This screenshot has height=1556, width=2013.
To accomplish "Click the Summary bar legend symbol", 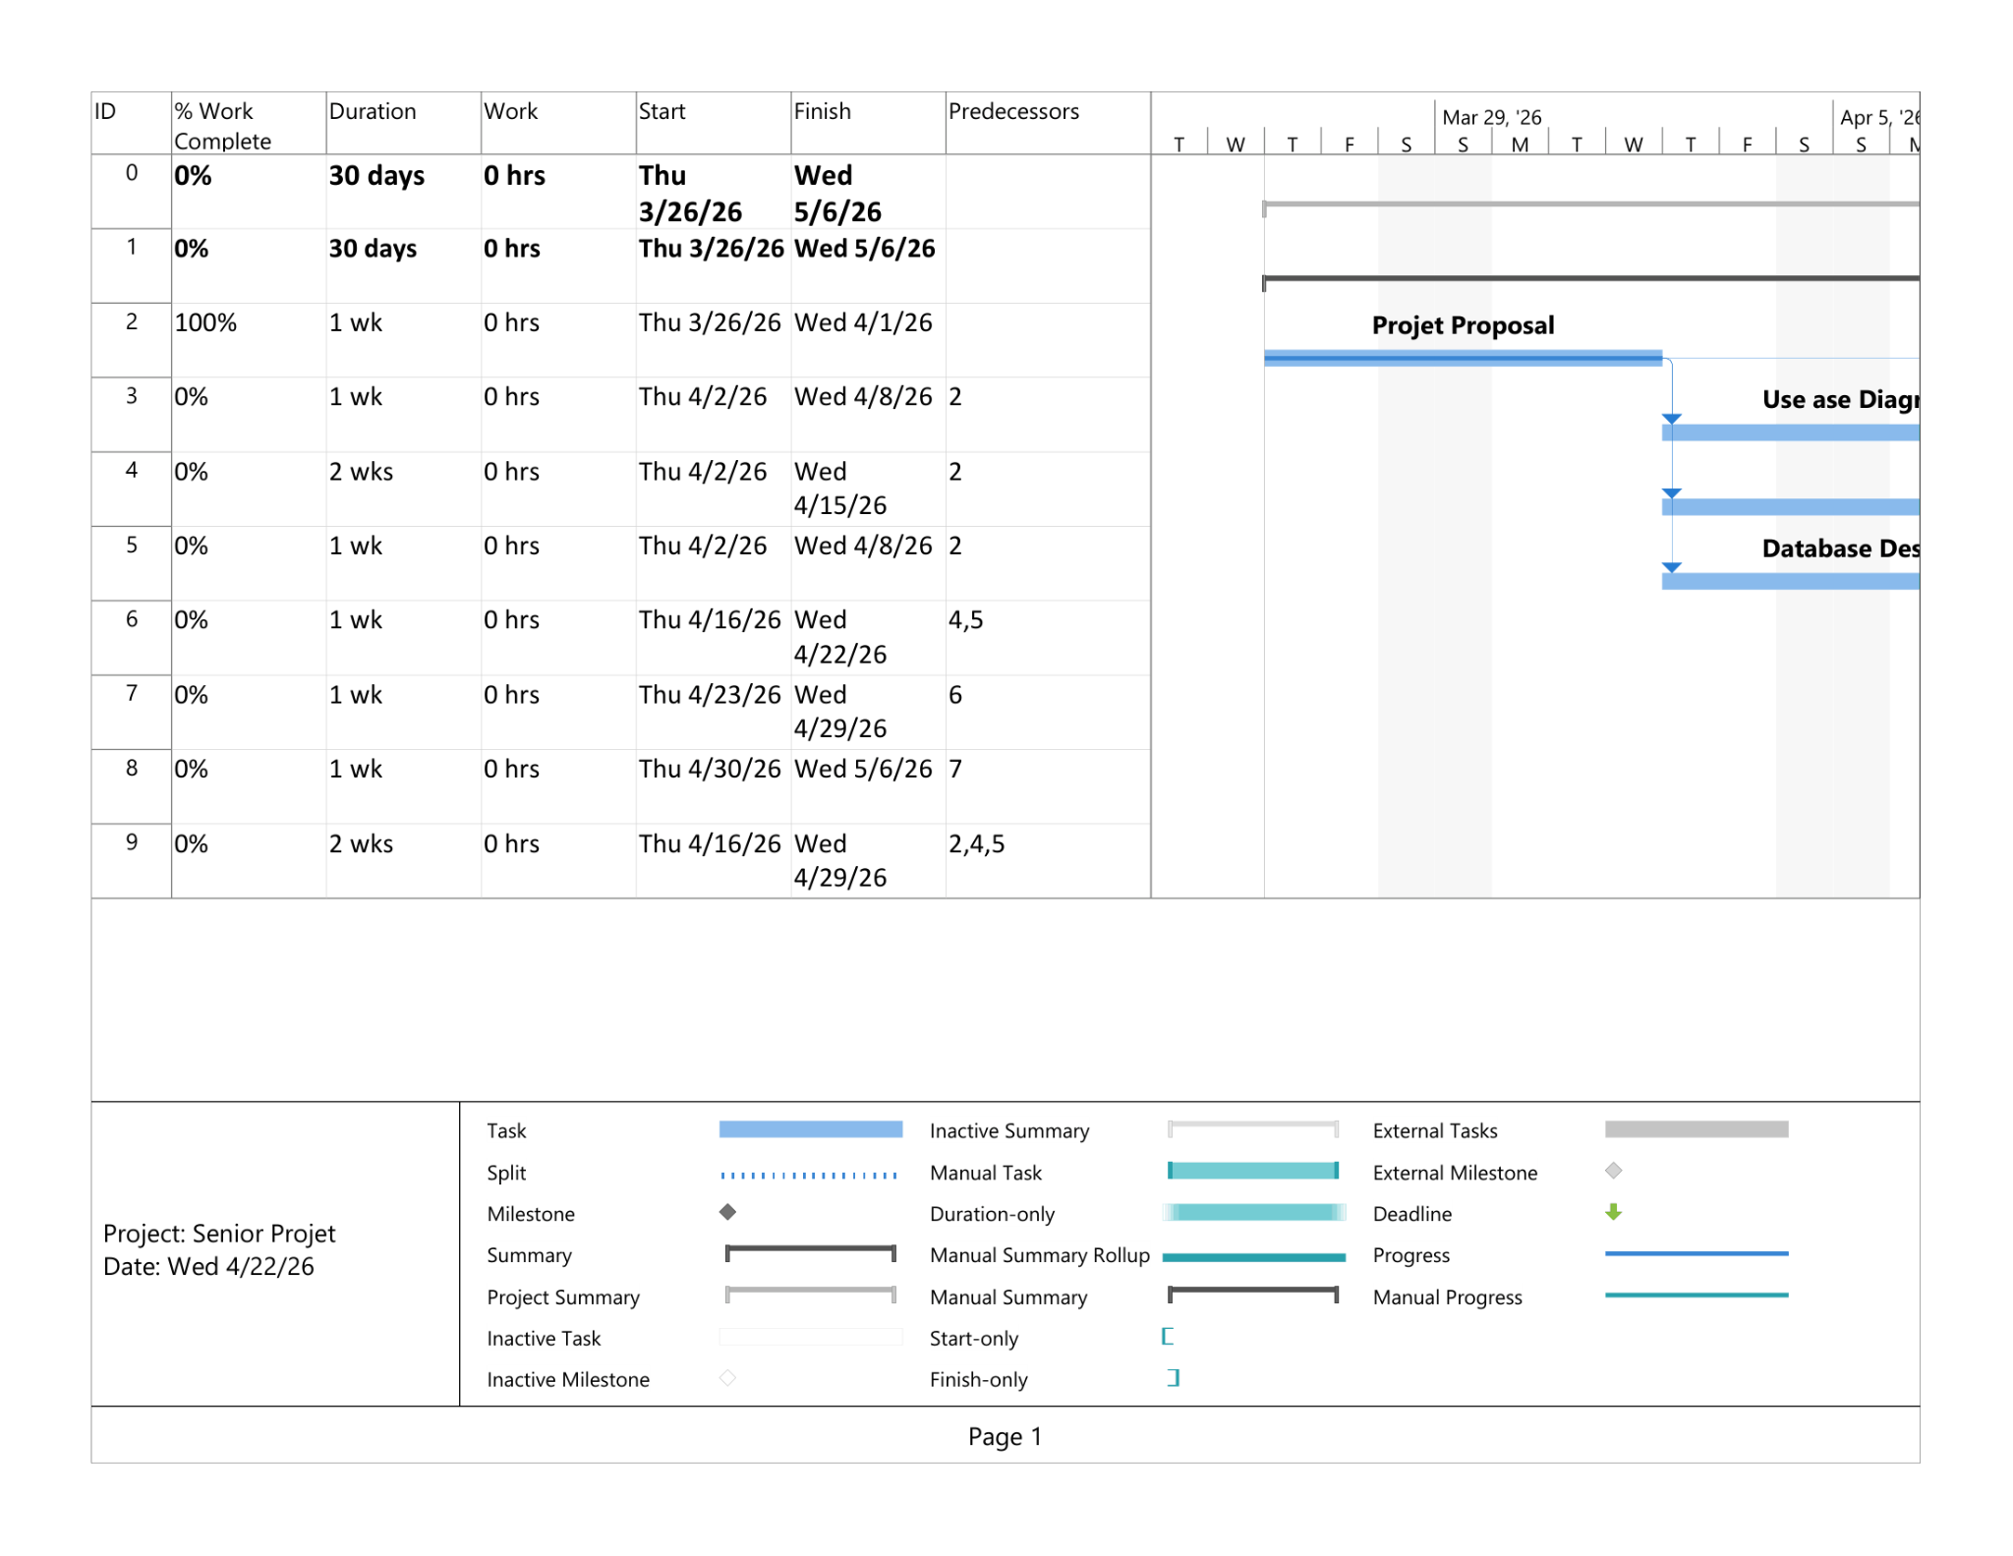I will [x=811, y=1253].
